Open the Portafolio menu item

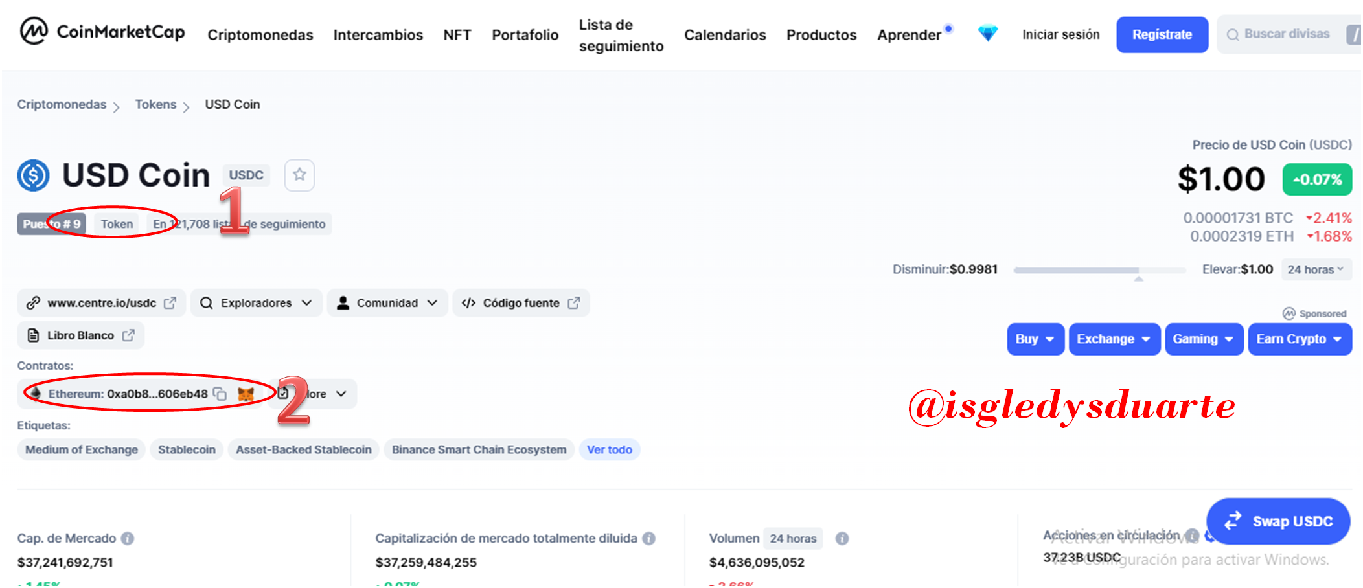pos(525,35)
